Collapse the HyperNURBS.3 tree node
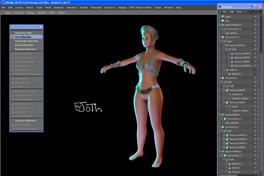This screenshot has width=264, height=176. 219,25
